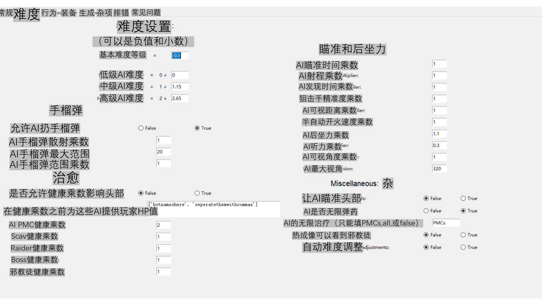The image size is (542, 305).
Task: Select the AI的无限治疗 PMCs text field
Action: [445, 222]
